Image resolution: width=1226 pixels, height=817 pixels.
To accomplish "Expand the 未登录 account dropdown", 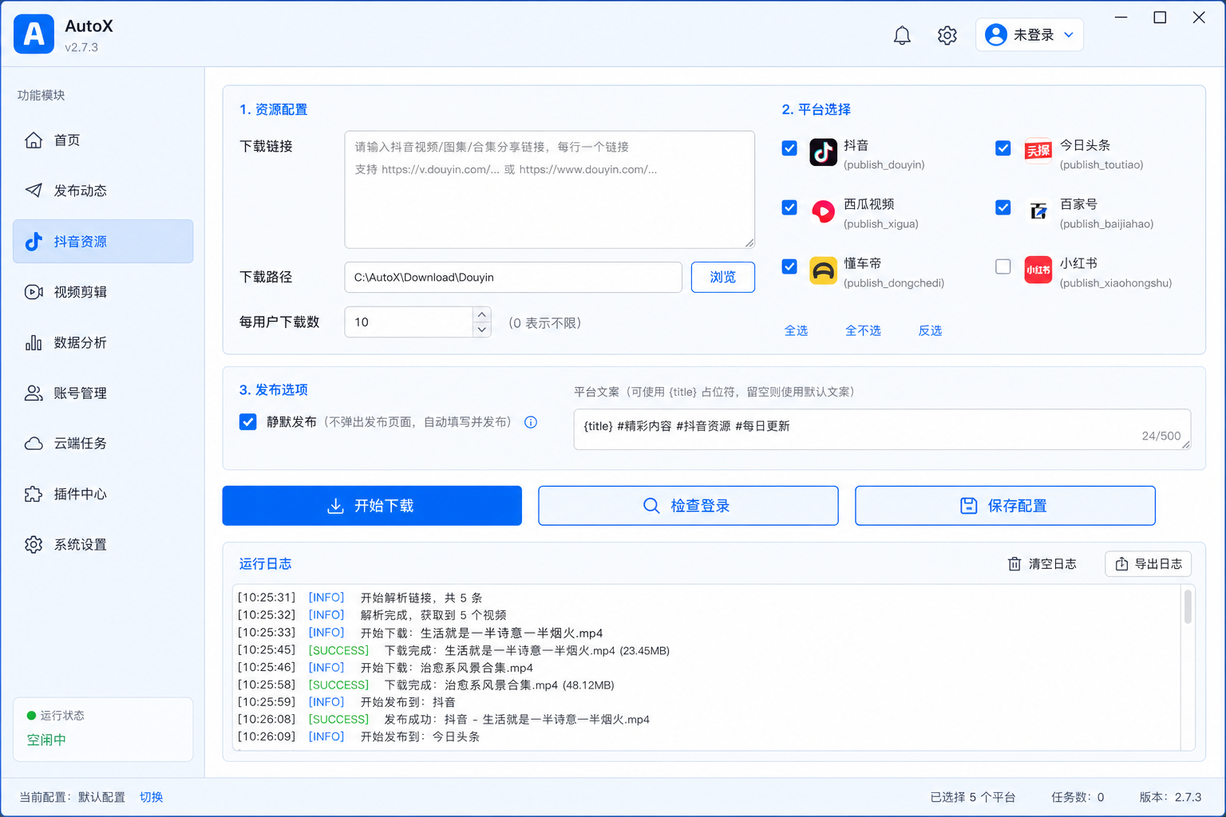I will (1030, 35).
